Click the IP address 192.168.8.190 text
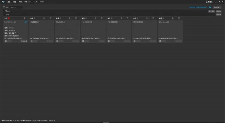The image size is (225, 123). [x=138, y=22]
